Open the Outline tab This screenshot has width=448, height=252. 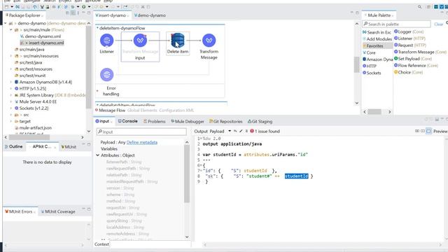[x=13, y=146]
